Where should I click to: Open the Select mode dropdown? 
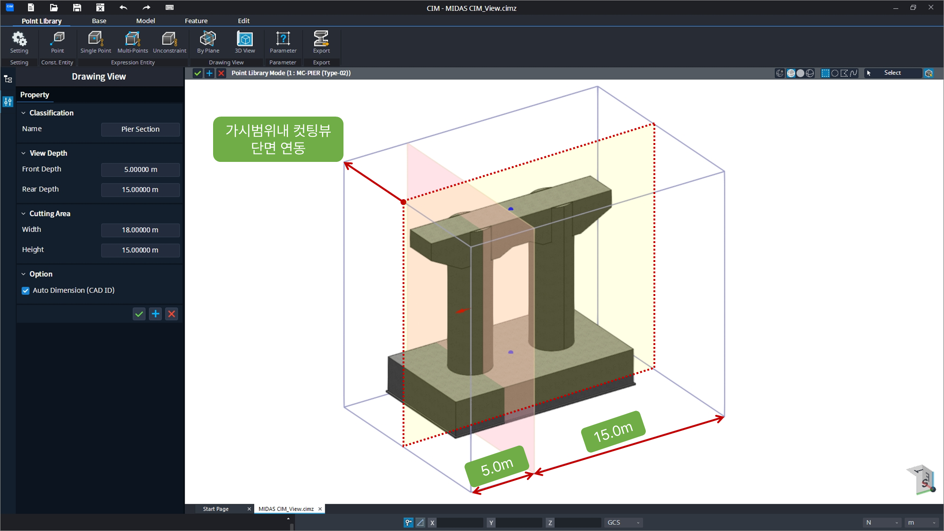pyautogui.click(x=893, y=73)
